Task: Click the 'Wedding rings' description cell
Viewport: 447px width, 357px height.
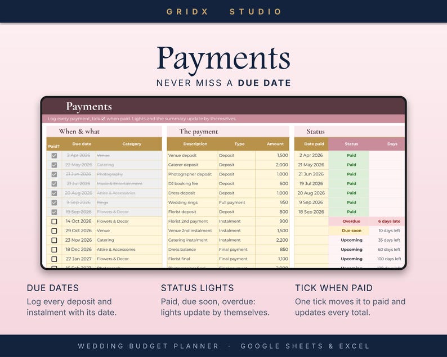Action: coord(193,202)
